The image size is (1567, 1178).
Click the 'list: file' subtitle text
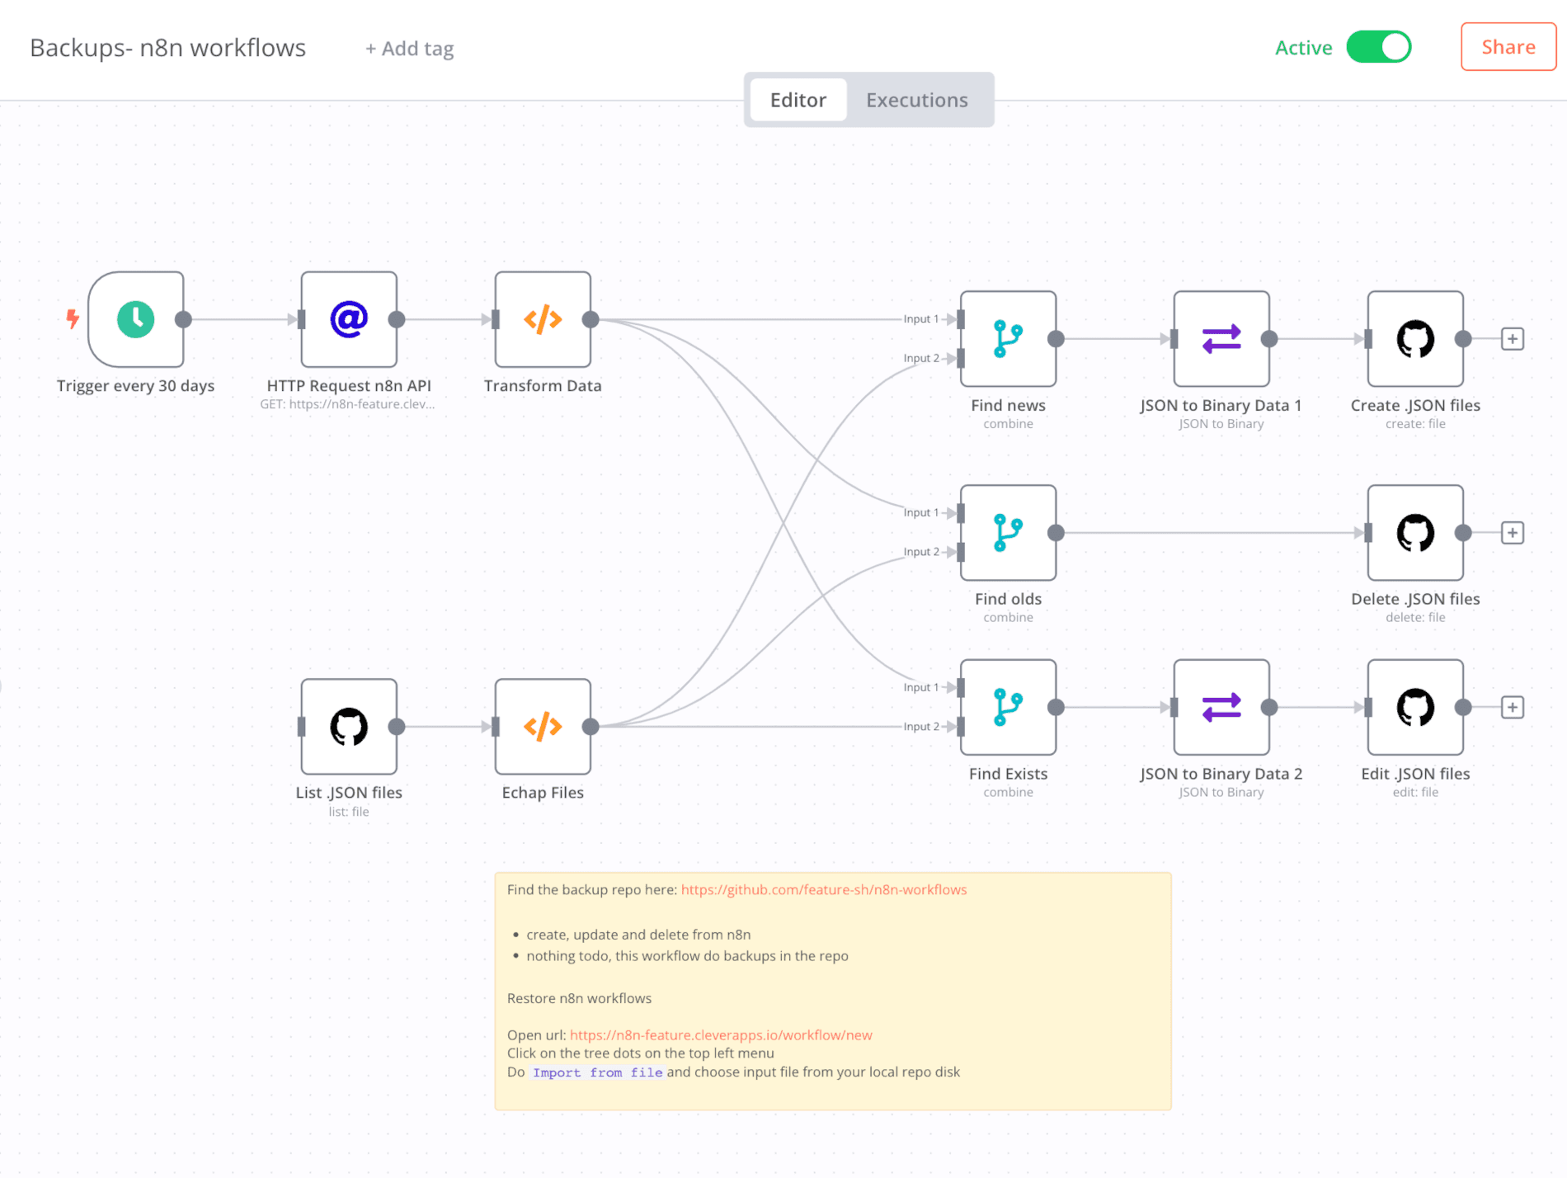[x=349, y=812]
